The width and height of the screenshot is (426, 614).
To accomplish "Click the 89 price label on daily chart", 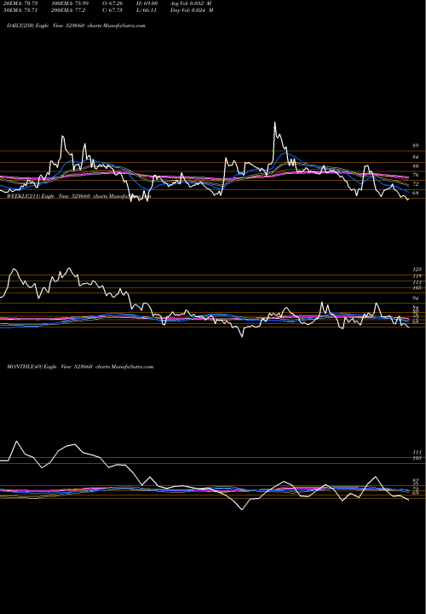I will (x=416, y=146).
